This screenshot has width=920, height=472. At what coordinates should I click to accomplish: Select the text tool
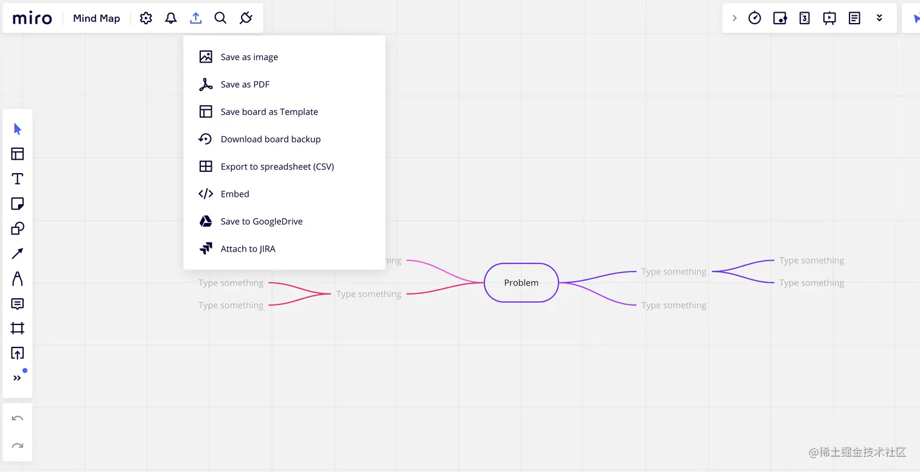18,179
